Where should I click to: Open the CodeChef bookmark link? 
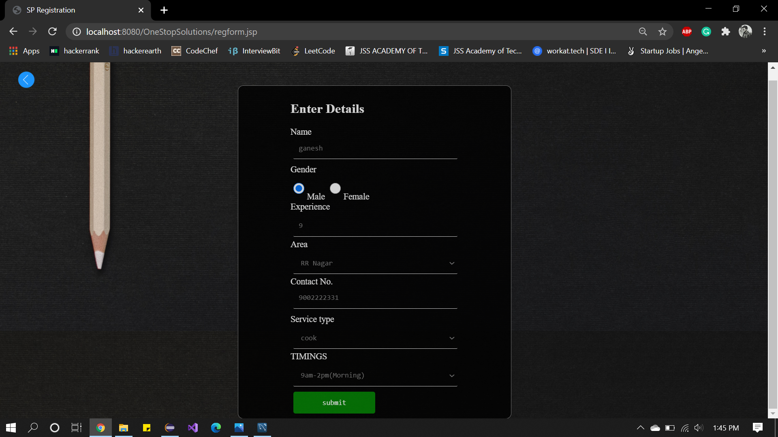(x=195, y=51)
